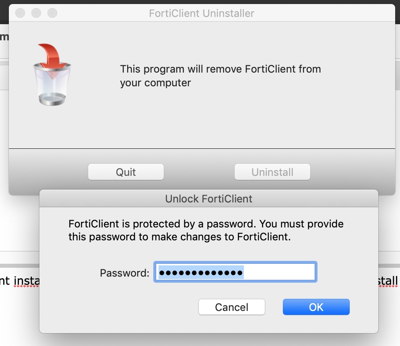Click the red arrow above the trash can
This screenshot has width=400, height=346.
(54, 54)
